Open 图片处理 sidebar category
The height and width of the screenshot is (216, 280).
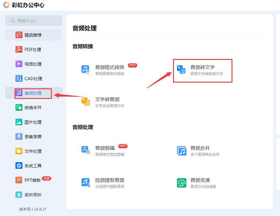click(x=34, y=122)
